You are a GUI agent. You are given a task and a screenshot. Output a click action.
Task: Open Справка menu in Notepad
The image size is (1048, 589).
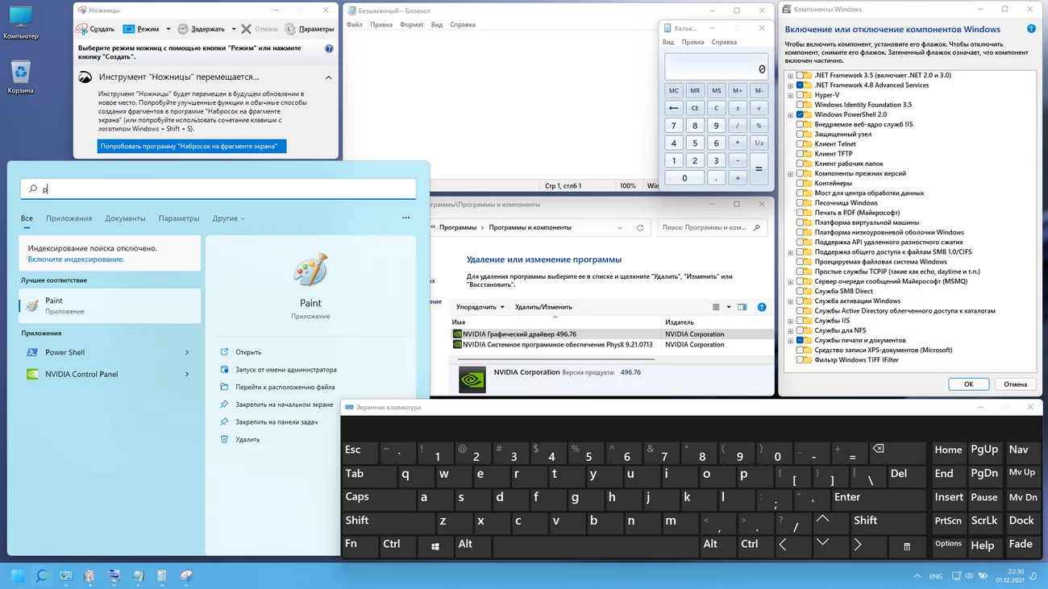(463, 25)
